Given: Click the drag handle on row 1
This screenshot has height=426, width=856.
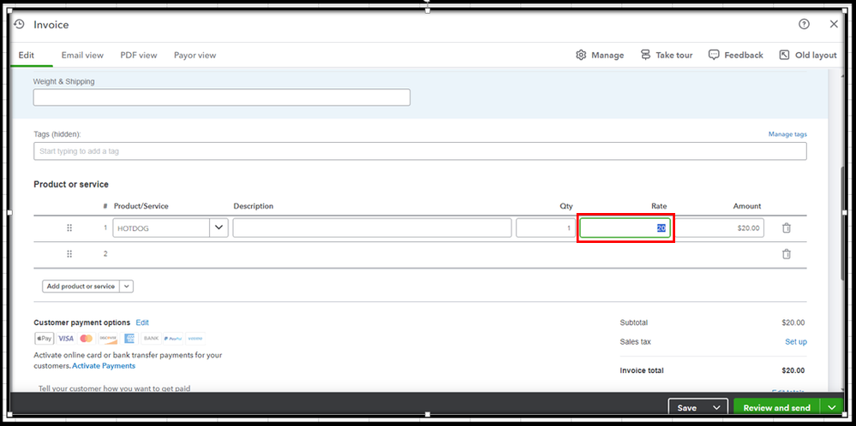Looking at the screenshot, I should tap(69, 228).
